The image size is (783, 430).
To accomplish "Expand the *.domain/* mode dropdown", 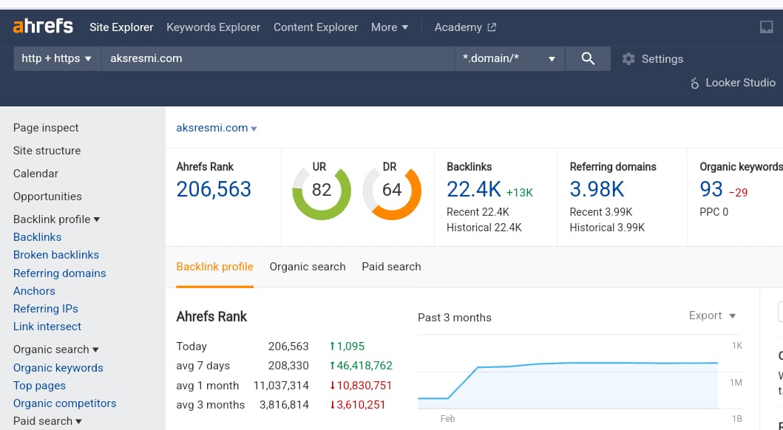I will click(509, 58).
